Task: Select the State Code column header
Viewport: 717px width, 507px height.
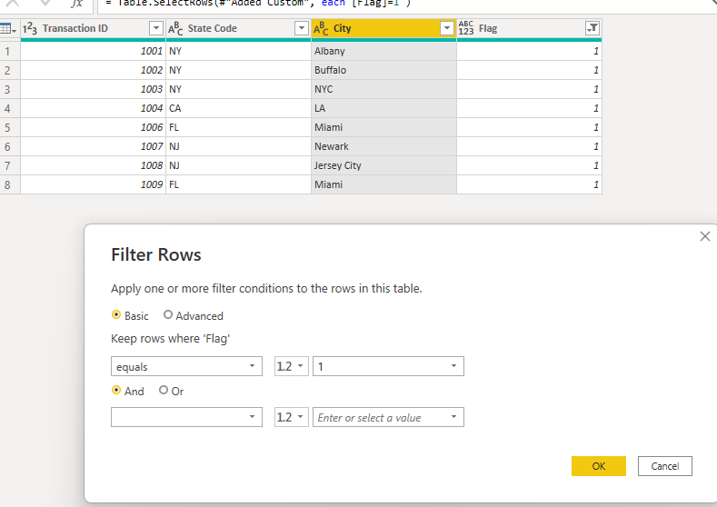Action: click(x=238, y=28)
